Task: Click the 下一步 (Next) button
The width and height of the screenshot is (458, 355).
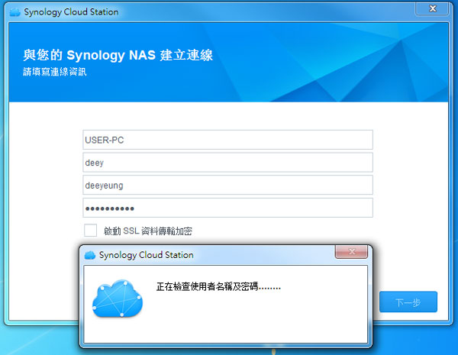Action: click(x=408, y=302)
